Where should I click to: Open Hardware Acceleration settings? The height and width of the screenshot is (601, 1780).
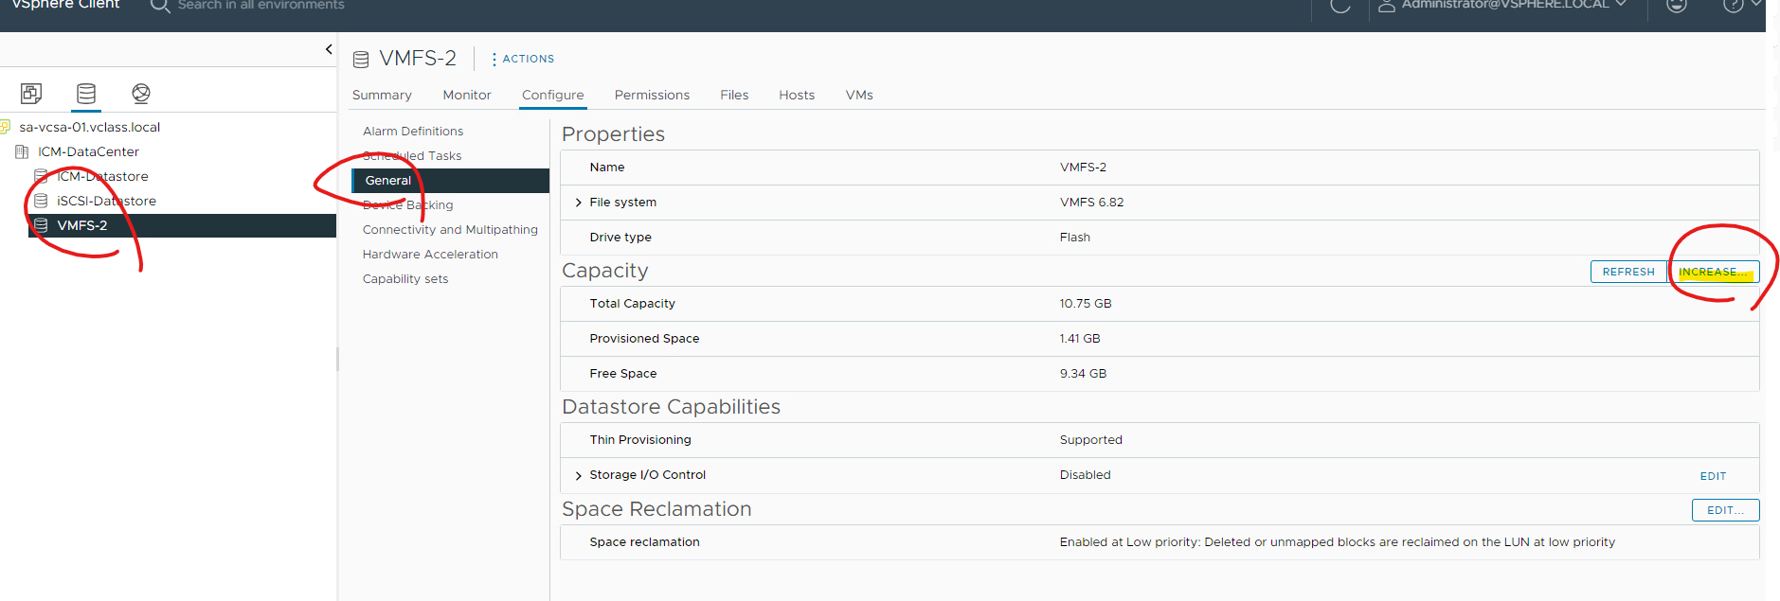430,255
